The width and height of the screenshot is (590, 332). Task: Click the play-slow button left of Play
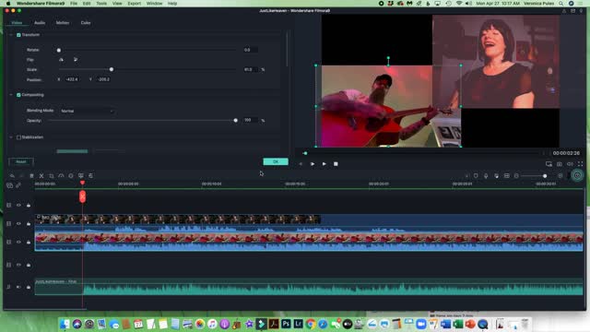point(313,164)
